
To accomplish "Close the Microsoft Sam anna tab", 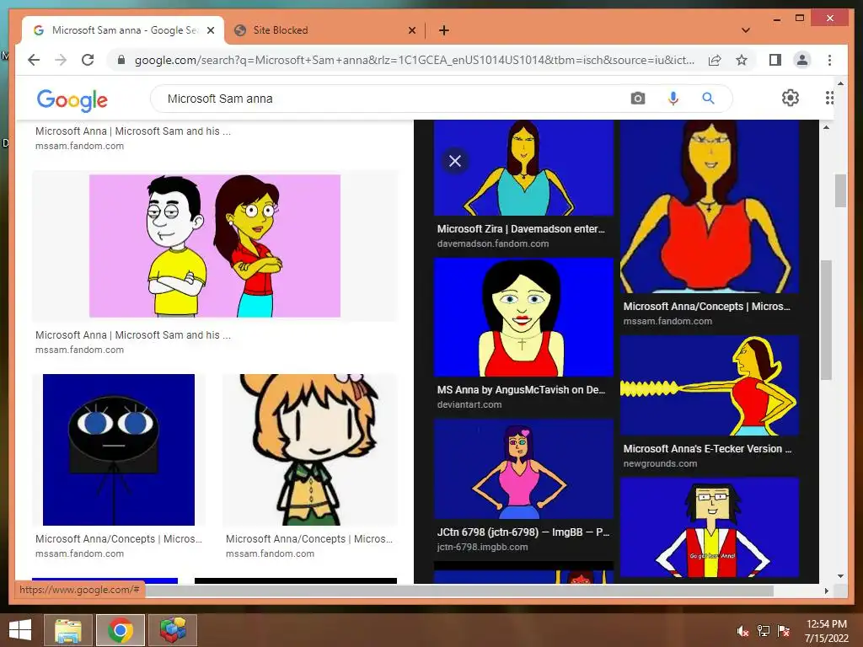I will pos(210,30).
